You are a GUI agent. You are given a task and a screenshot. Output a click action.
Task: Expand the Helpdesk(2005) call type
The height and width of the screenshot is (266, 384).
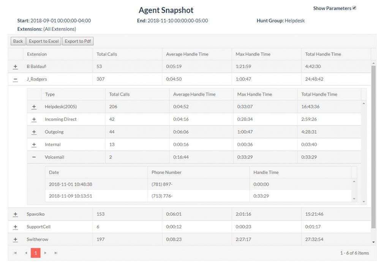pyautogui.click(x=34, y=107)
